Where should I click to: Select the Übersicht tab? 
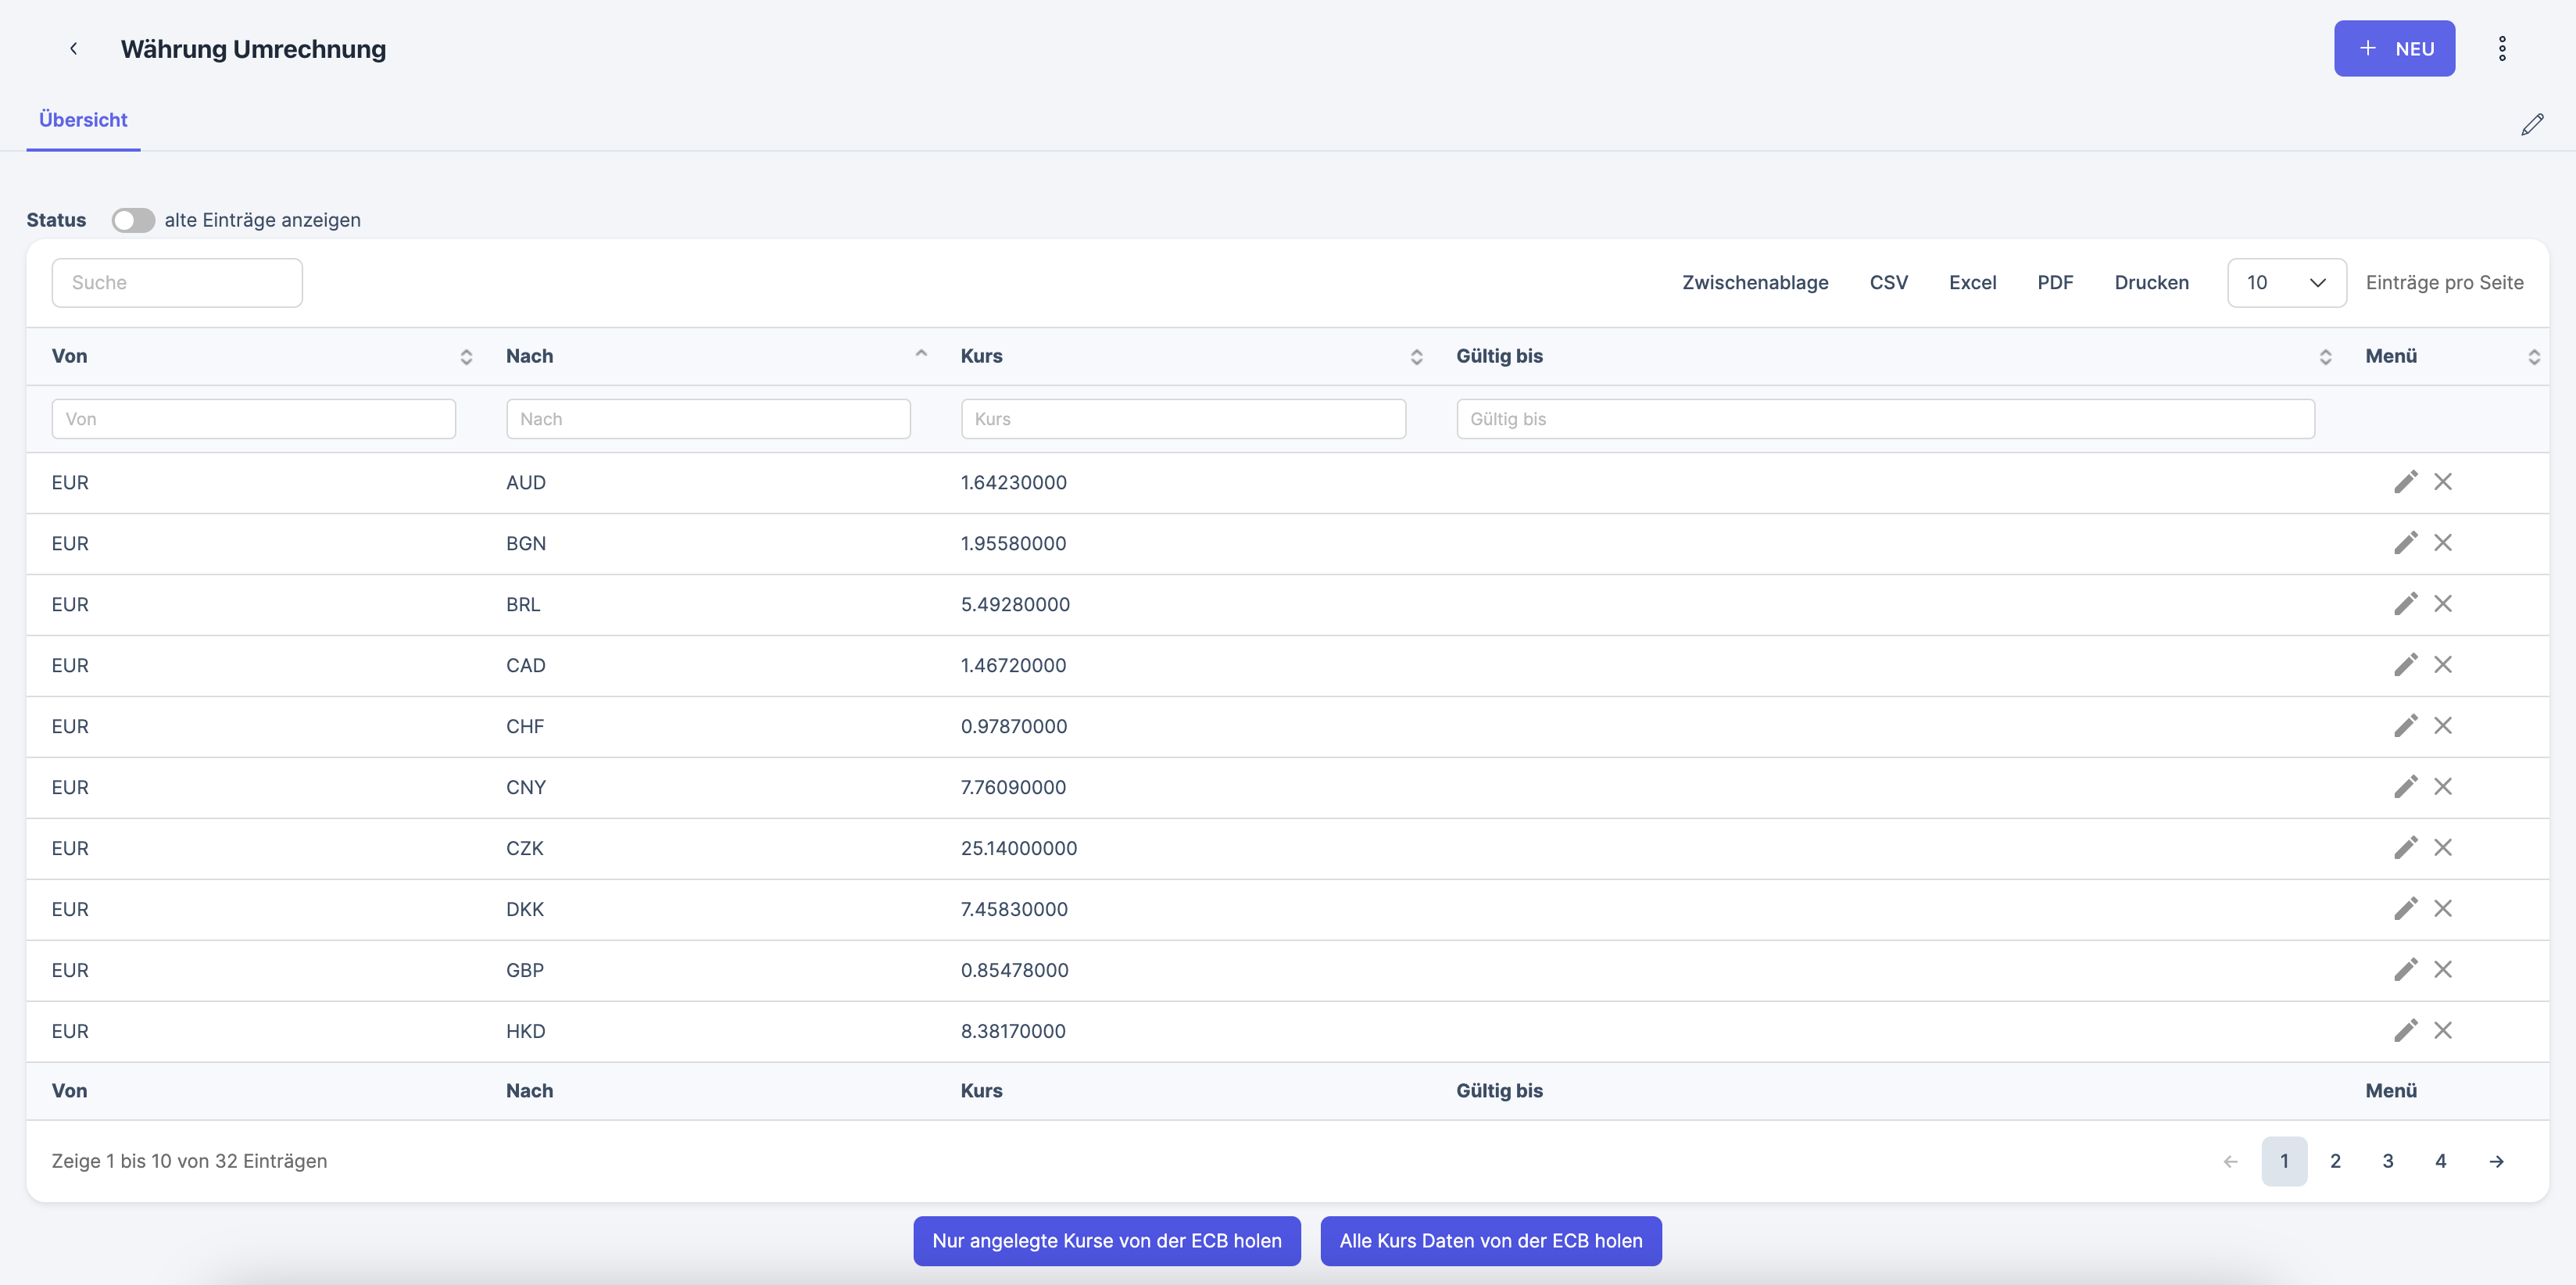pos(83,120)
